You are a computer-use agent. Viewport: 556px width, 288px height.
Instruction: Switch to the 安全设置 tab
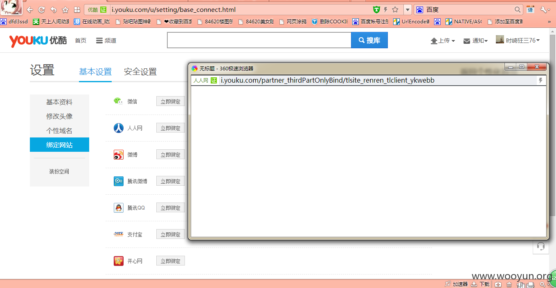[x=140, y=72]
